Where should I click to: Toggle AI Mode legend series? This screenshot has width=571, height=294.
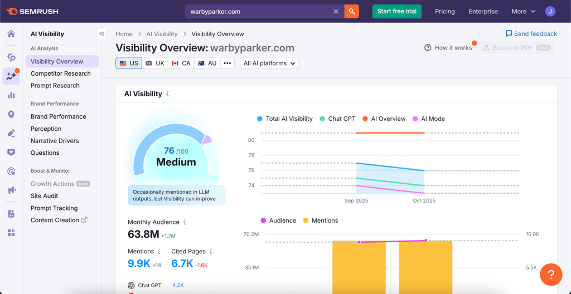(428, 119)
